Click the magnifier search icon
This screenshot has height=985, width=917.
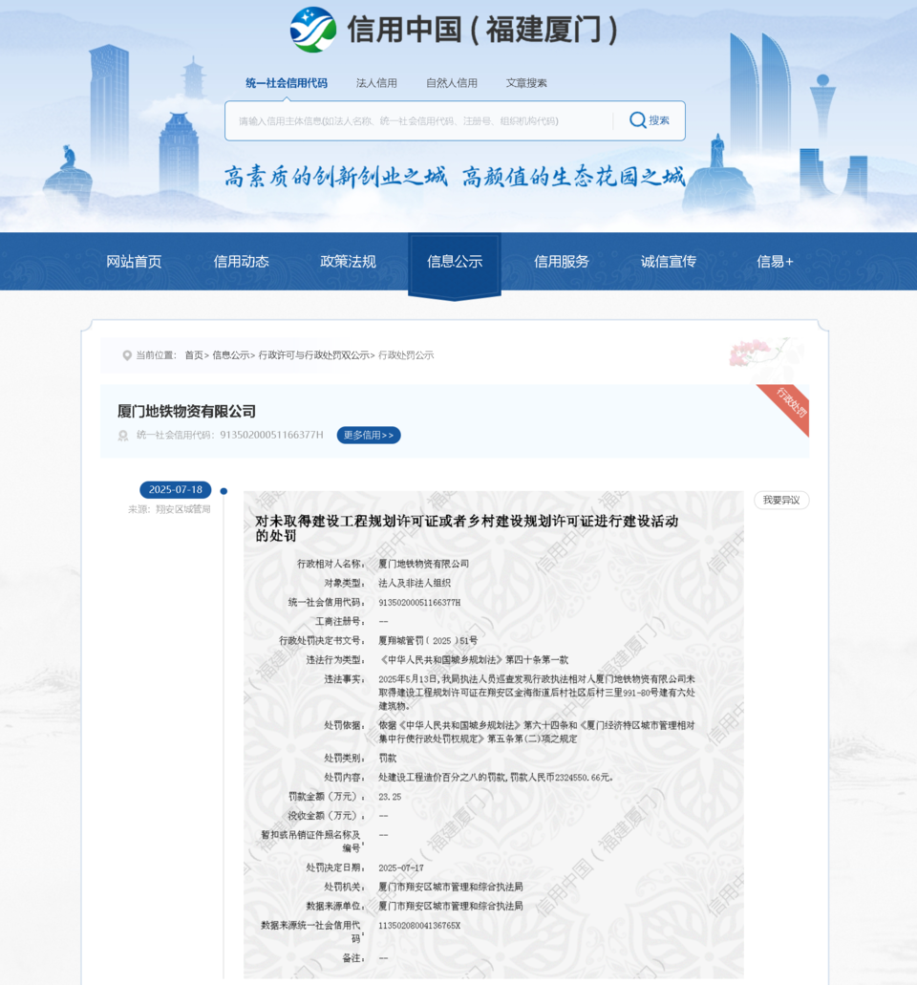(637, 120)
